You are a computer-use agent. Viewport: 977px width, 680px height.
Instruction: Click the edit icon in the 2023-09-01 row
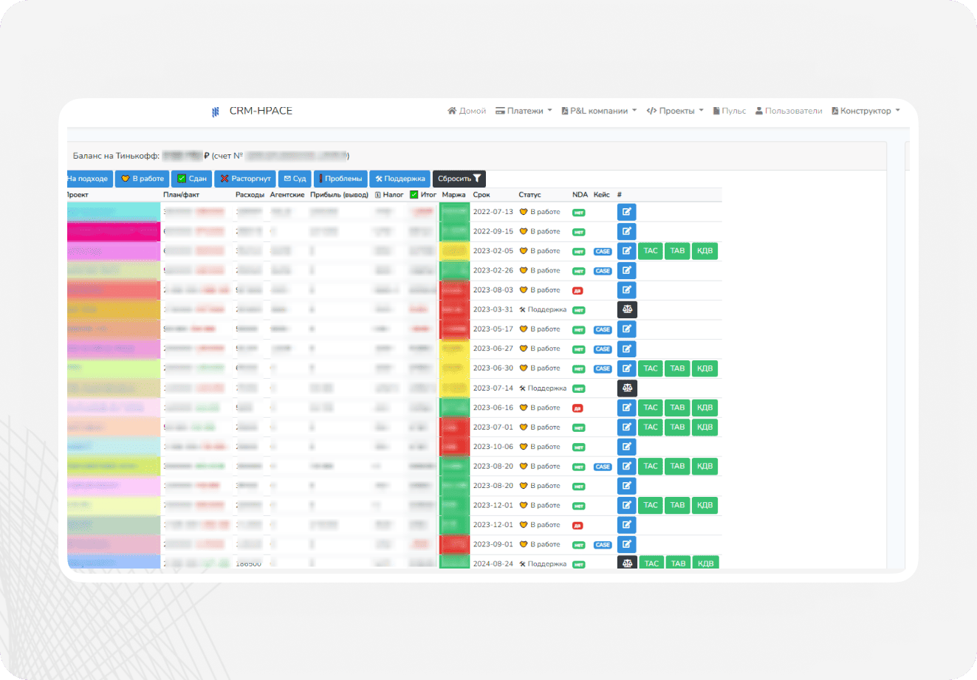pos(626,544)
